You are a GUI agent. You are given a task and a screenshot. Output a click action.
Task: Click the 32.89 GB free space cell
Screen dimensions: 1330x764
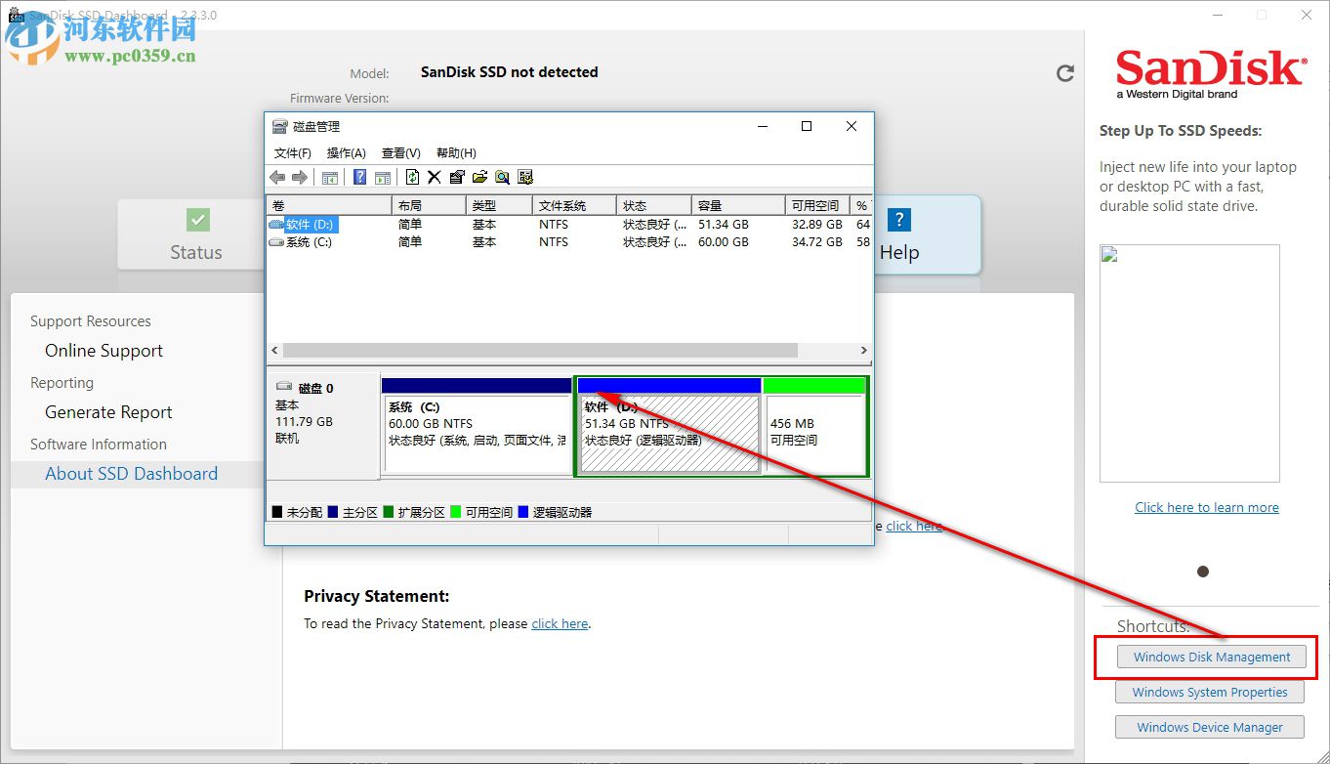point(817,225)
